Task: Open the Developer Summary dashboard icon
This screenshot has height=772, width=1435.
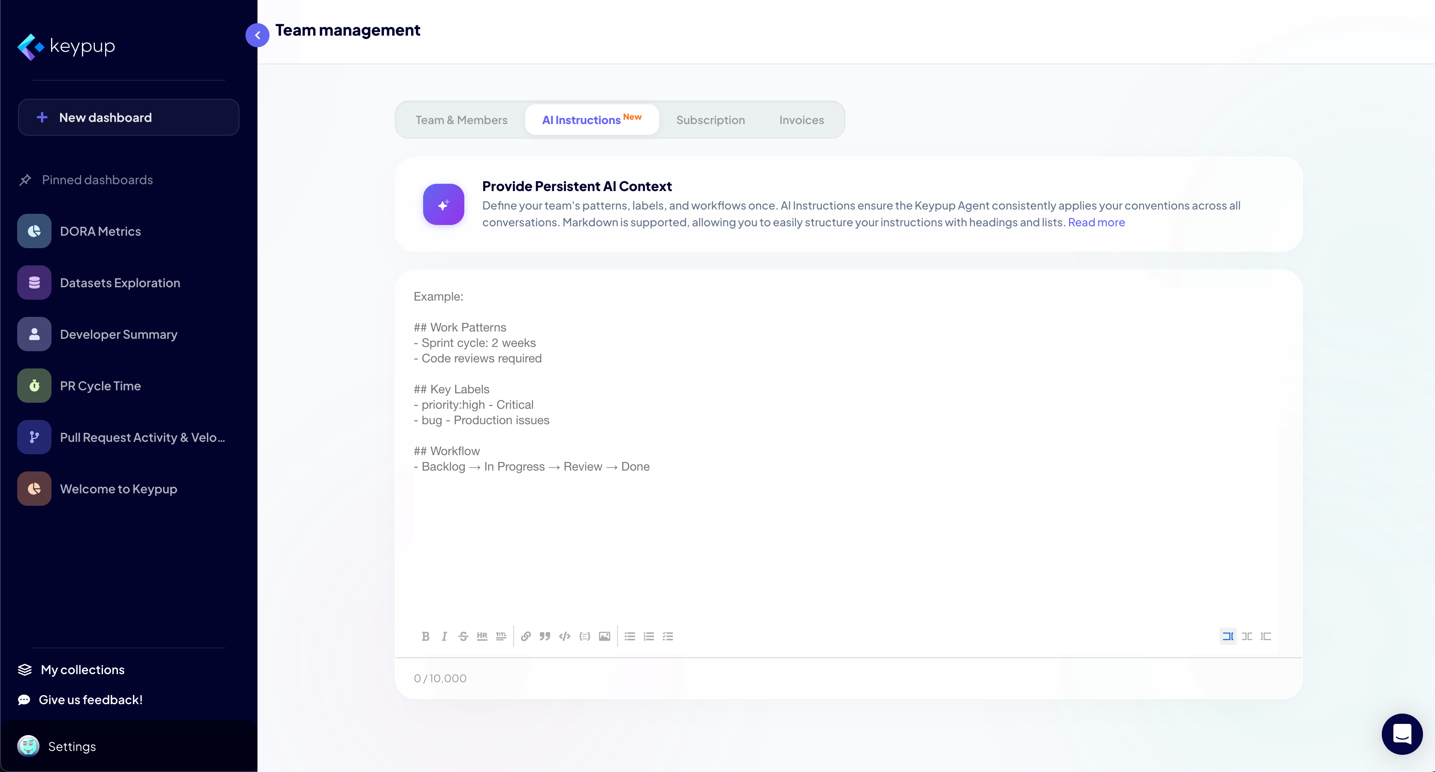Action: pos(34,334)
